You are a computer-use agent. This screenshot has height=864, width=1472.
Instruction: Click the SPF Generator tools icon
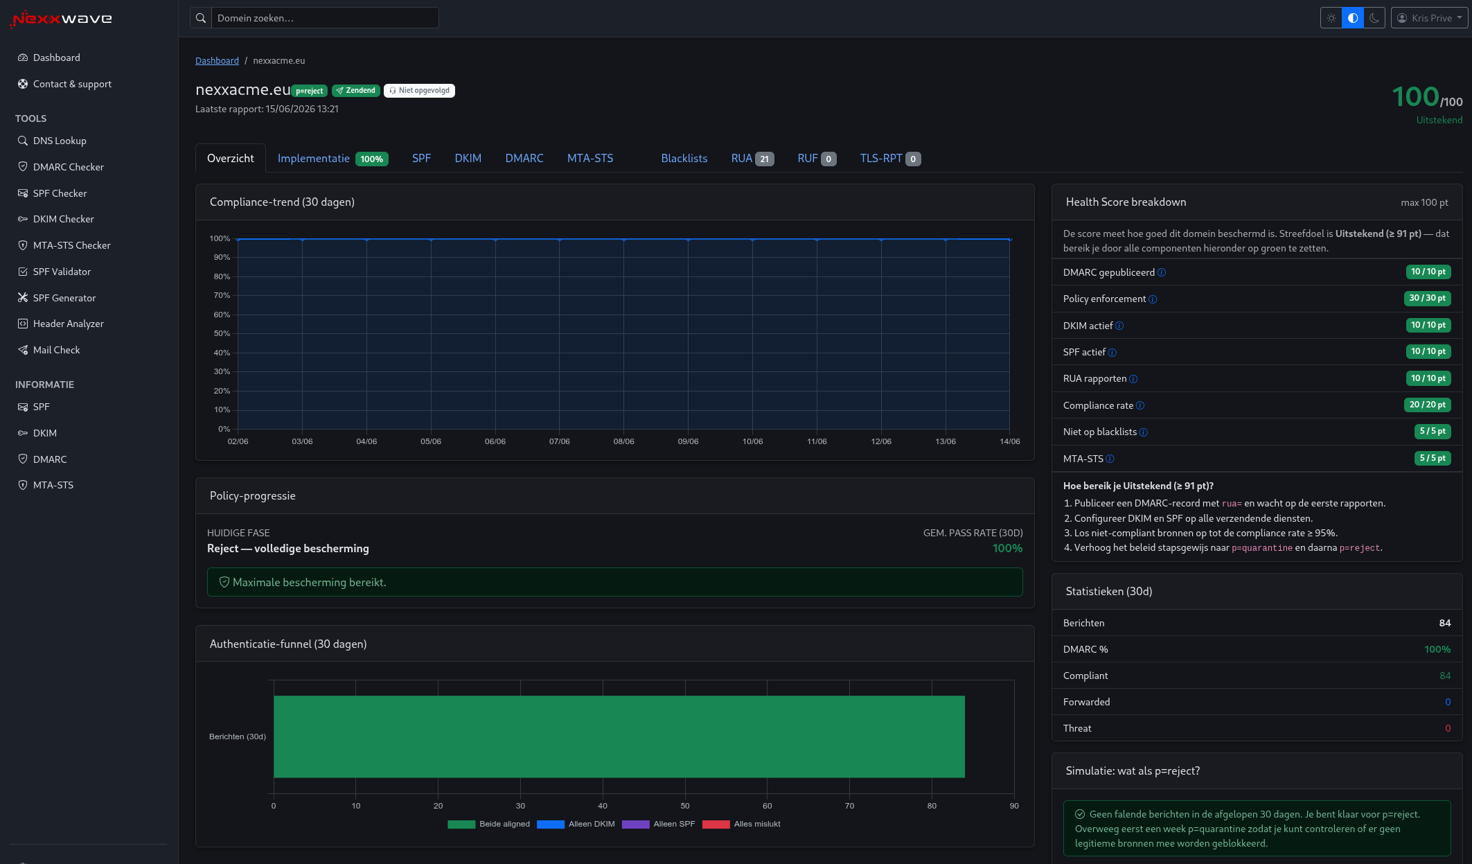point(23,298)
